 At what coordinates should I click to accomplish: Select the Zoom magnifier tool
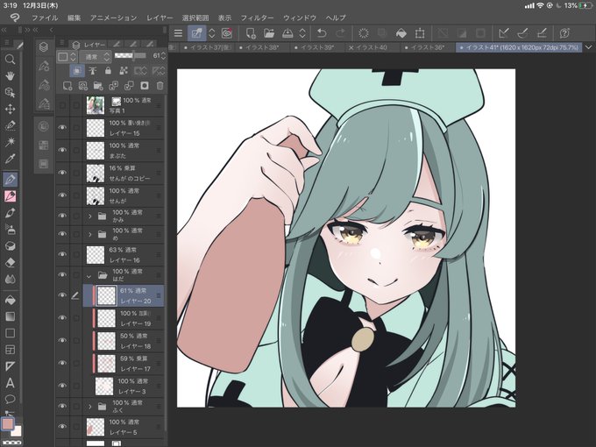pyautogui.click(x=10, y=60)
